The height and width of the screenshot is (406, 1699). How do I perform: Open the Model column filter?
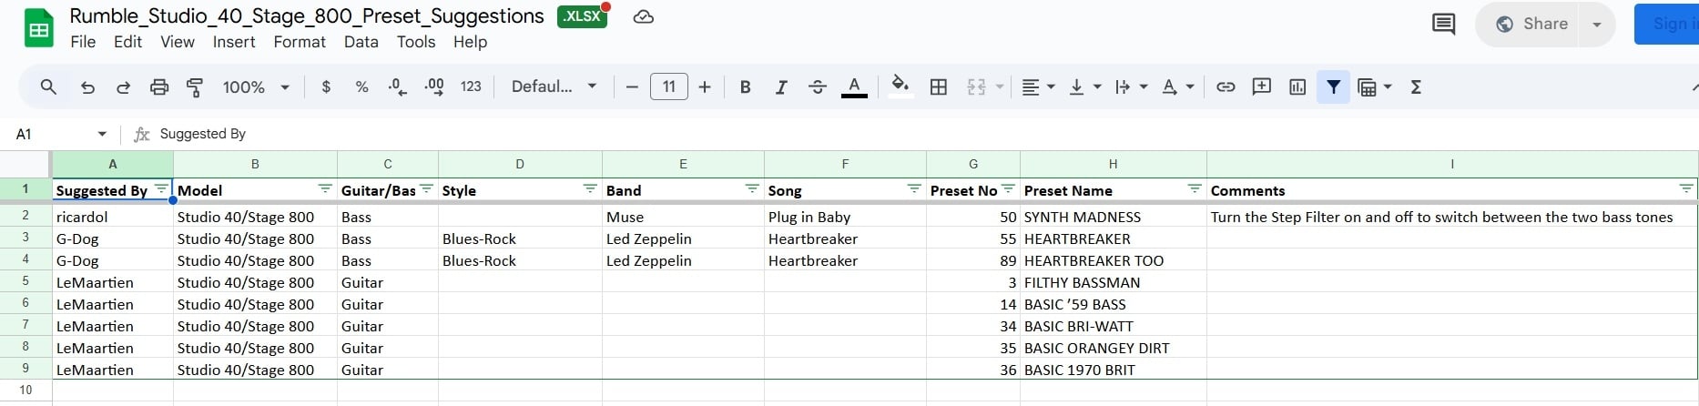point(325,188)
